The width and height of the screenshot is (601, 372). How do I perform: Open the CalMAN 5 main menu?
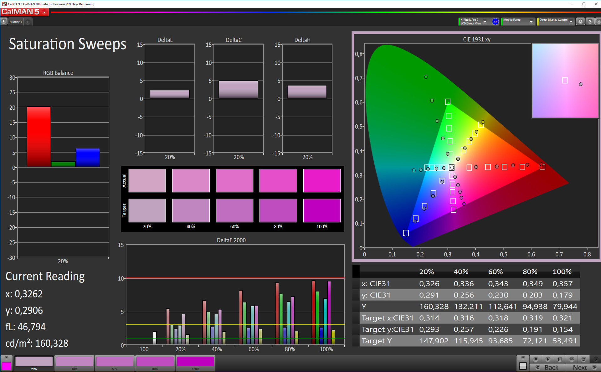pyautogui.click(x=44, y=12)
